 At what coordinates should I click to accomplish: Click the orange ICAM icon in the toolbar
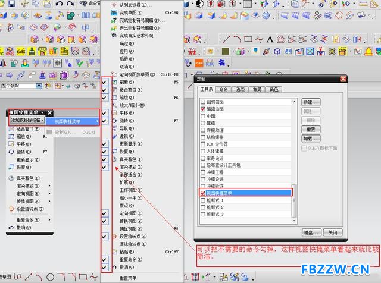point(199,63)
